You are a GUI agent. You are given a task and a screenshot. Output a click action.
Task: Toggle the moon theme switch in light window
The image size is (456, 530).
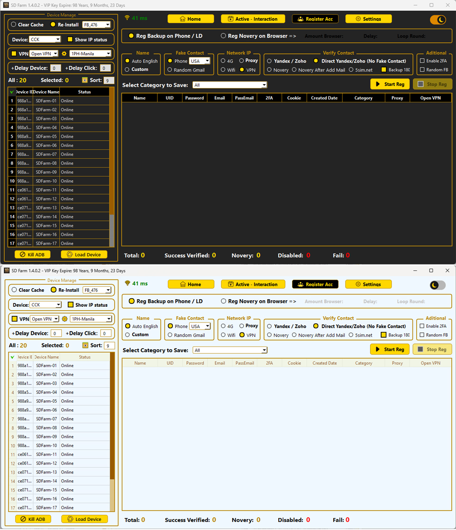pyautogui.click(x=437, y=285)
